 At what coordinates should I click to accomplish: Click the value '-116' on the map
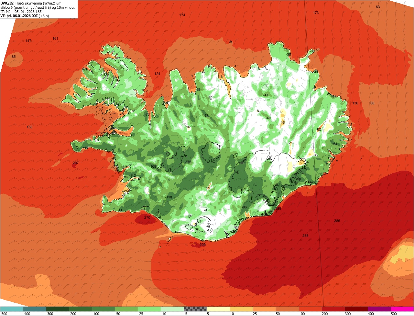pyautogui.click(x=188, y=162)
